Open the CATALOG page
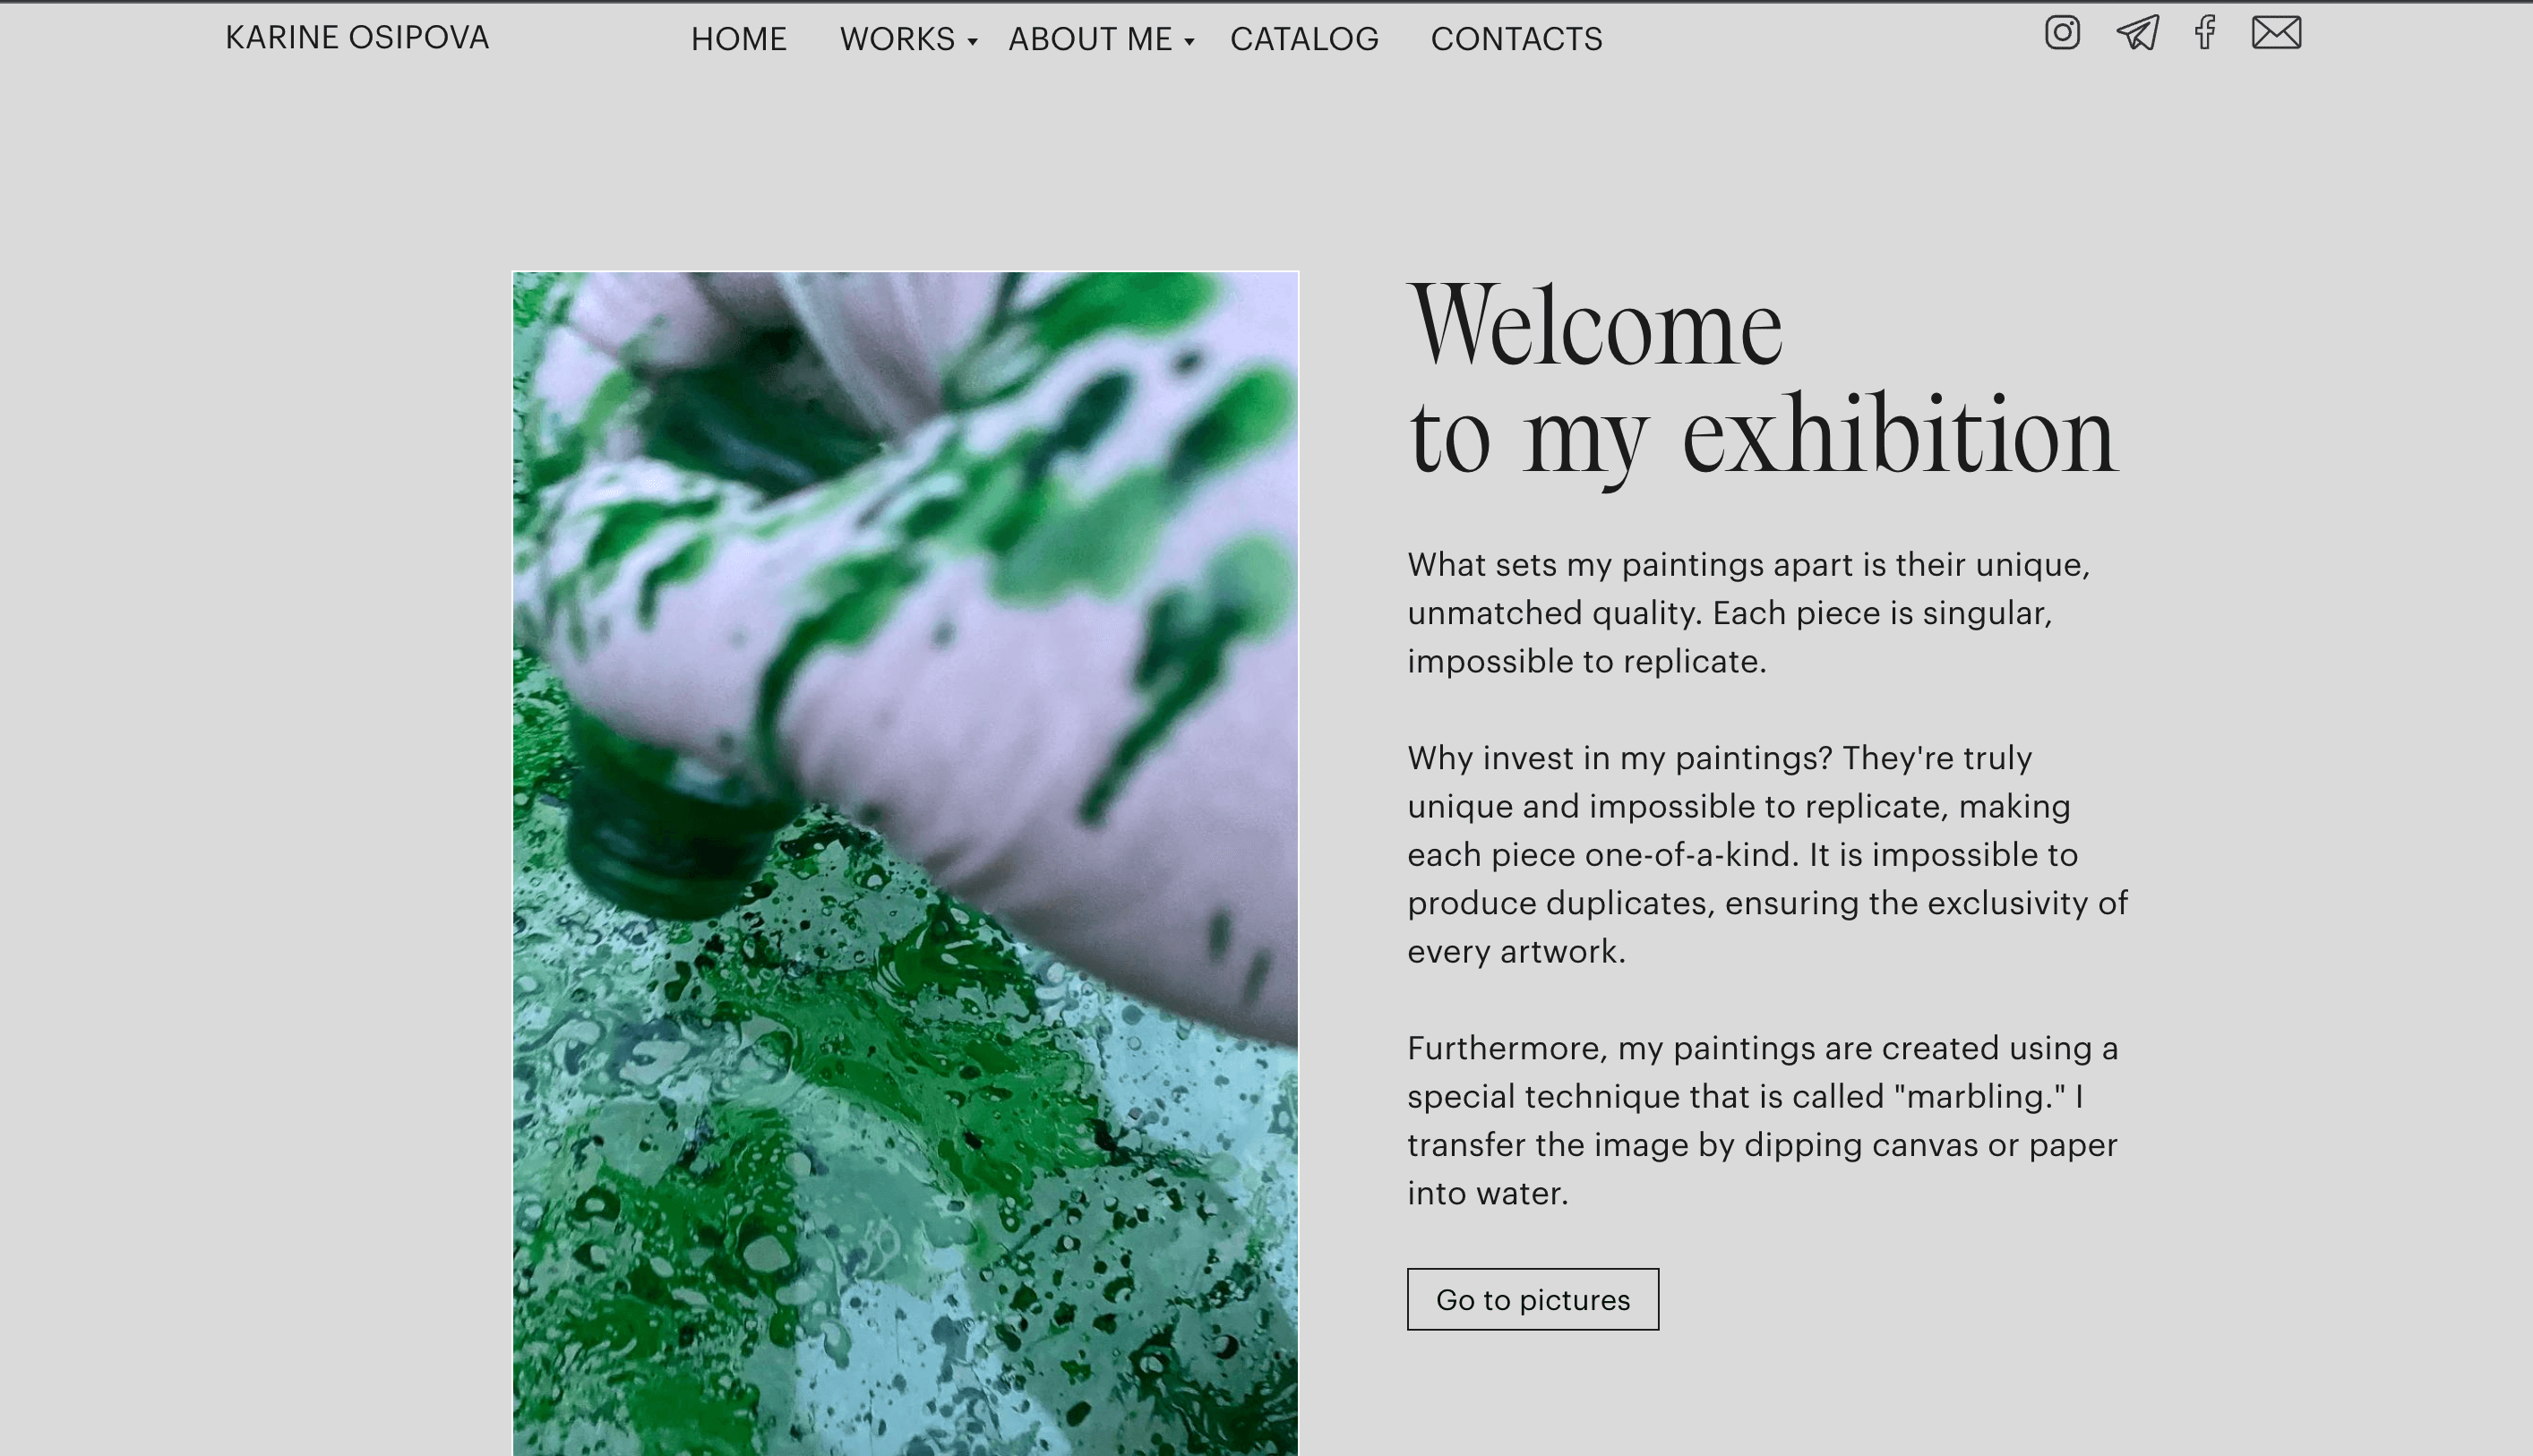The width and height of the screenshot is (2533, 1456). click(1304, 39)
